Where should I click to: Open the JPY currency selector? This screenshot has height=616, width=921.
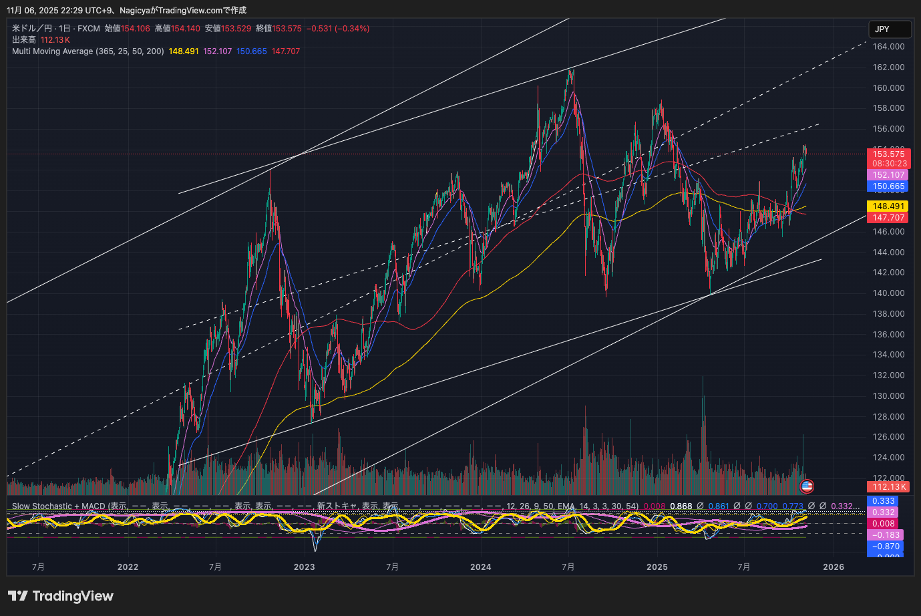pos(889,29)
